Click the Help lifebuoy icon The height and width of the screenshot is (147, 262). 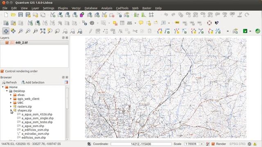[209, 23]
